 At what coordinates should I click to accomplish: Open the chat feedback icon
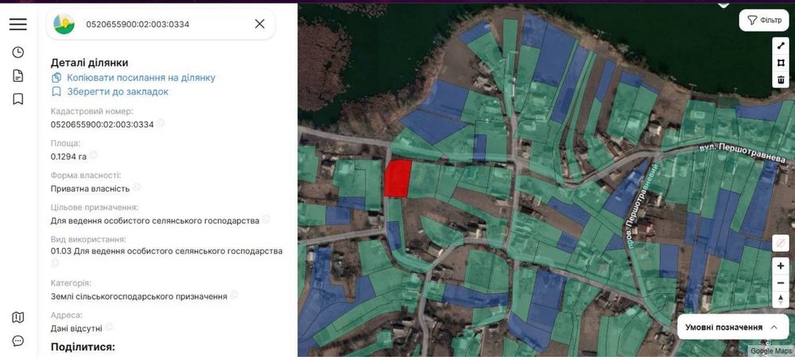point(17,341)
